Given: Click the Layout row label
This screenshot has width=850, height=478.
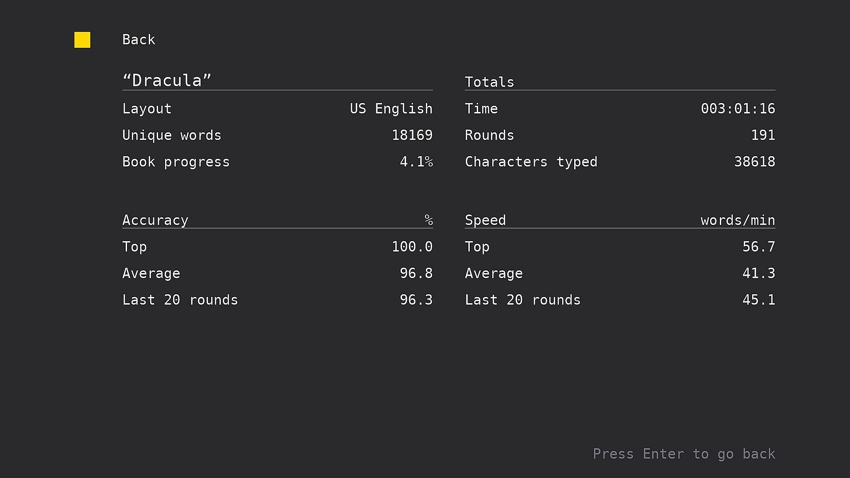Looking at the screenshot, I should pos(147,109).
